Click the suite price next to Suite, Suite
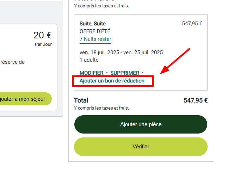Screen dimensions: 246x173 click(192, 24)
